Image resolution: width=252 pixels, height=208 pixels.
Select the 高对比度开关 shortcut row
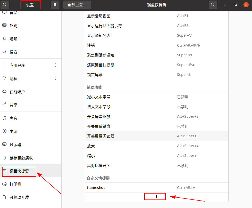click(x=157, y=165)
